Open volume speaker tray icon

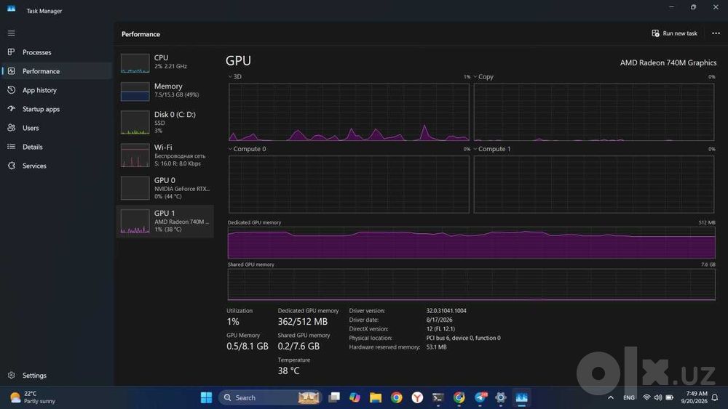(658, 397)
